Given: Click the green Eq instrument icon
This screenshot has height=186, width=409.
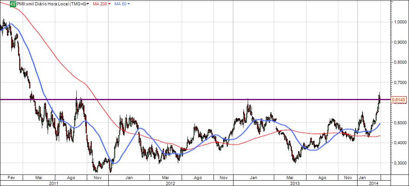Looking at the screenshot, I should pos(13,4).
